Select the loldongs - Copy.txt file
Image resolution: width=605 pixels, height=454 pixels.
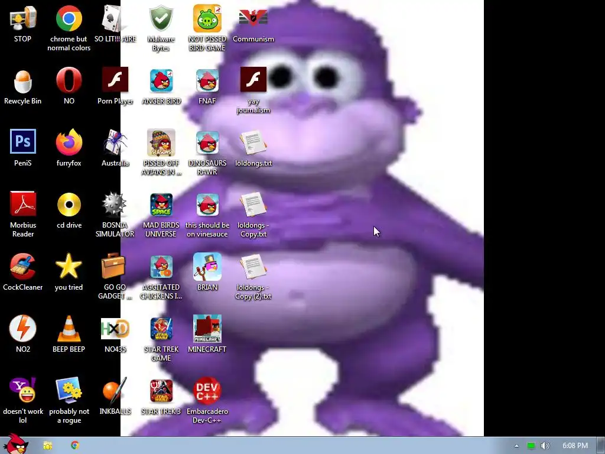click(253, 204)
